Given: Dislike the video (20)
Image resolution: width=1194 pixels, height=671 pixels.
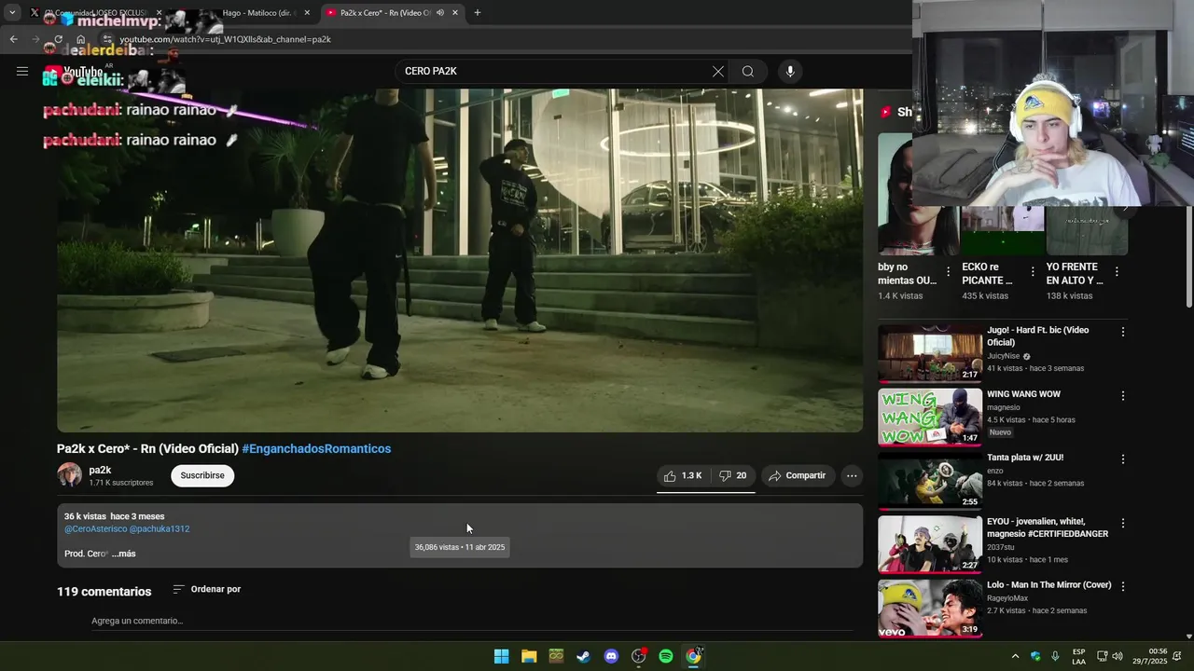Looking at the screenshot, I should [x=733, y=475].
